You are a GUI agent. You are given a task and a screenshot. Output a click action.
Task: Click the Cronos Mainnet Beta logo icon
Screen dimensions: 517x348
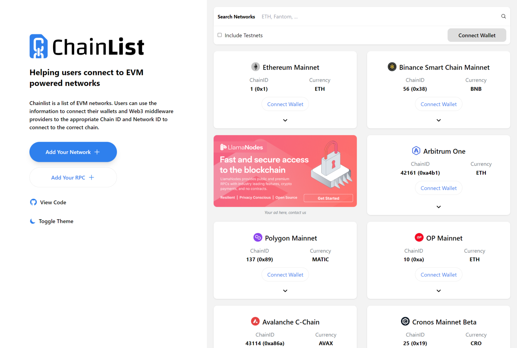pyautogui.click(x=405, y=321)
